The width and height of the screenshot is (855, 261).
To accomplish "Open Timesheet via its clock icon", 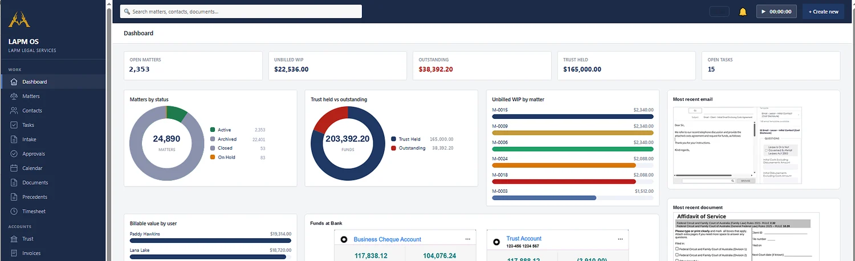I will [x=14, y=212].
